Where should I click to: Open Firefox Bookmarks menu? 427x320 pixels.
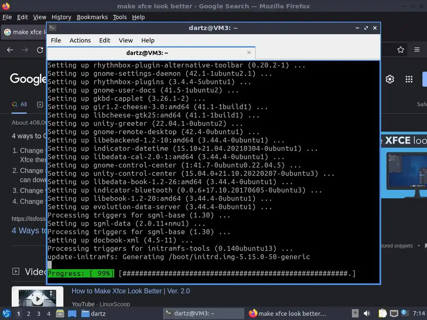click(92, 17)
